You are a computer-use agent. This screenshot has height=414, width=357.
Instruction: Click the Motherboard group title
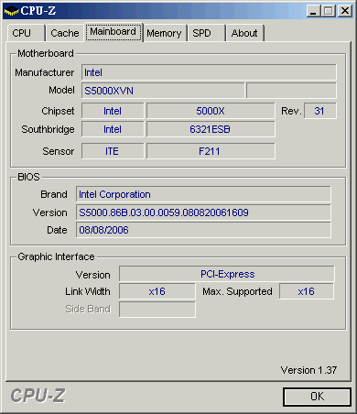(x=46, y=53)
